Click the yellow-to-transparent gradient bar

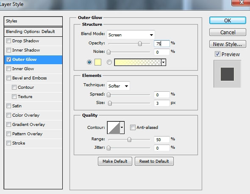(138, 62)
